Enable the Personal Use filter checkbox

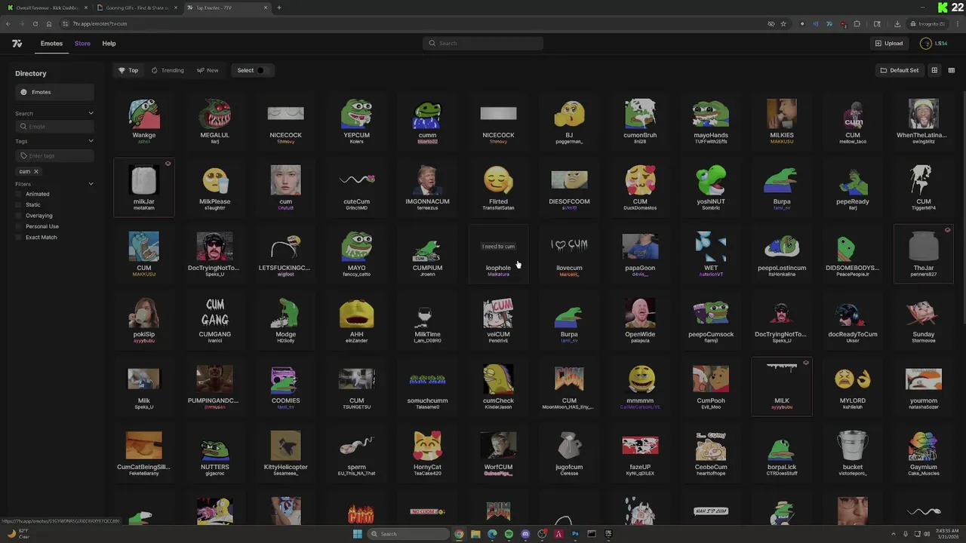[x=20, y=226]
